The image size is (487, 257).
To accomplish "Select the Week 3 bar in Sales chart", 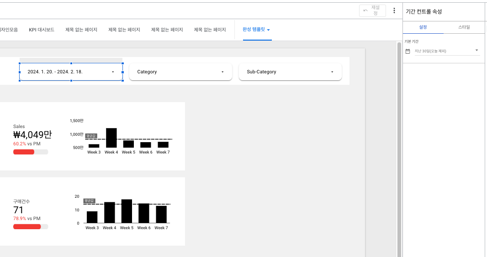I will click(x=94, y=146).
